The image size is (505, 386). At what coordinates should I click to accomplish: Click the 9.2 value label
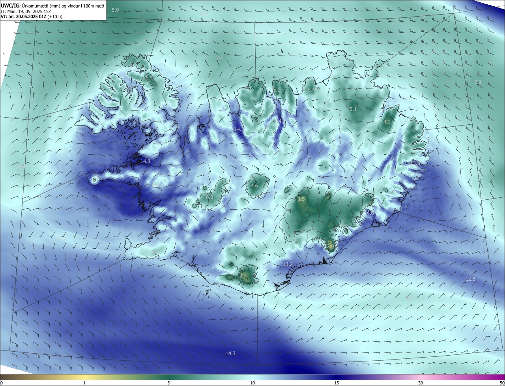click(204, 13)
